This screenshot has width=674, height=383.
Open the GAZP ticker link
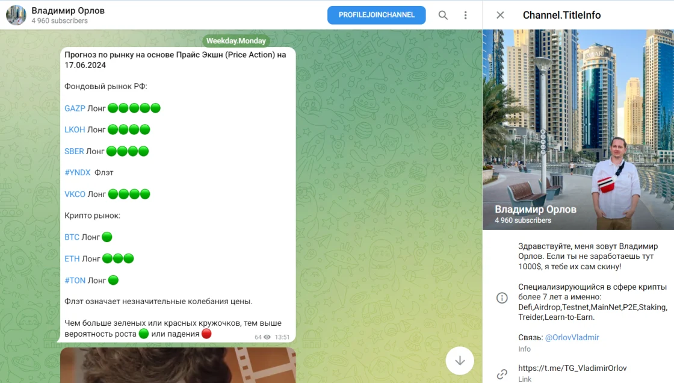(75, 108)
